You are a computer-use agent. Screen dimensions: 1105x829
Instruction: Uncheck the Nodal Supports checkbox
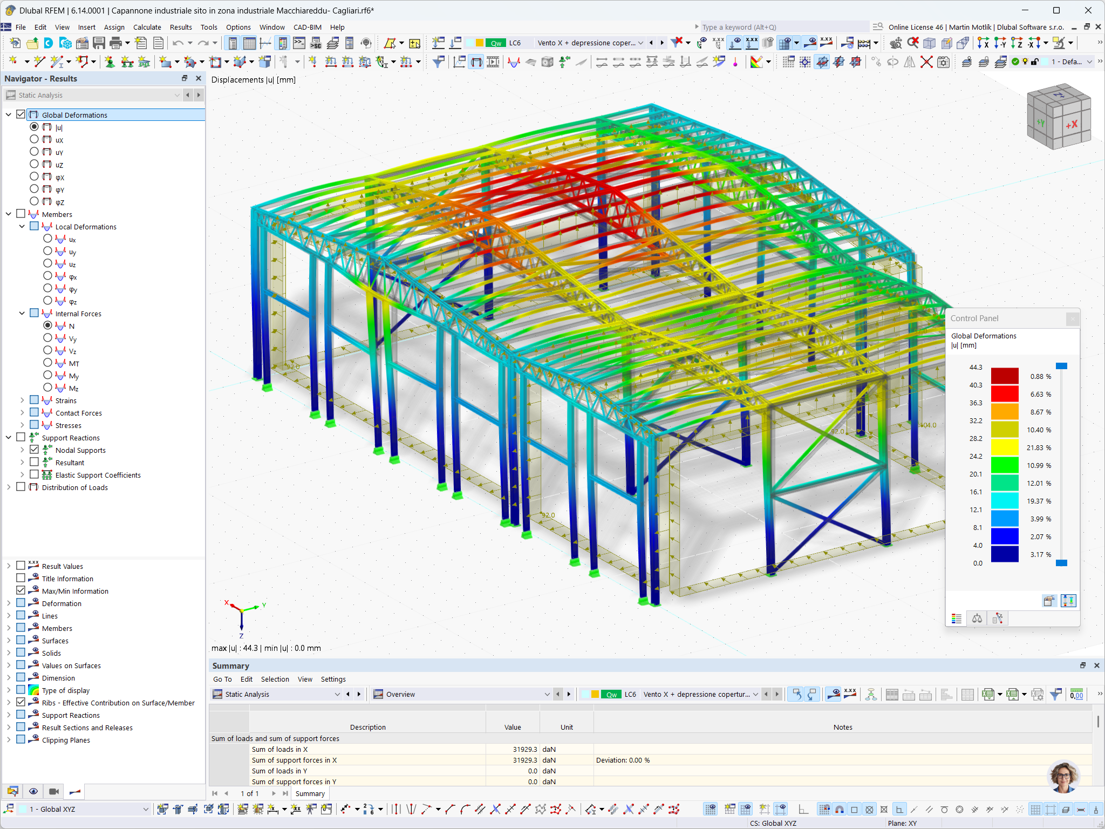(x=34, y=450)
